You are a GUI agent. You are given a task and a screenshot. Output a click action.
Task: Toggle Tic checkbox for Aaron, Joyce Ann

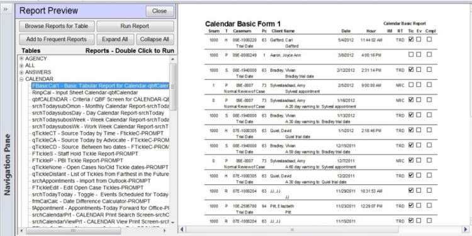(x=411, y=55)
